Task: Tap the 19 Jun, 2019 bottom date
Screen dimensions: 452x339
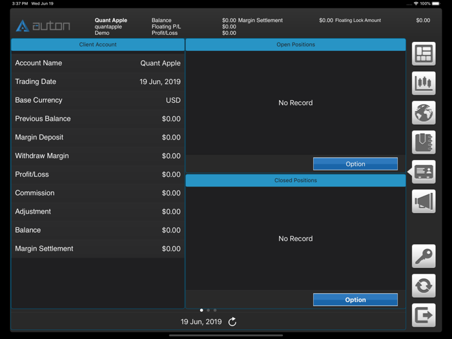Action: [x=201, y=322]
